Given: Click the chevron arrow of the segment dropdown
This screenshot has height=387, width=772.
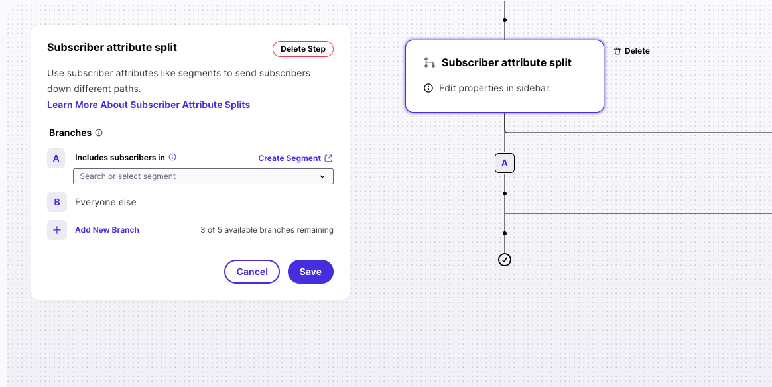Looking at the screenshot, I should coord(322,176).
